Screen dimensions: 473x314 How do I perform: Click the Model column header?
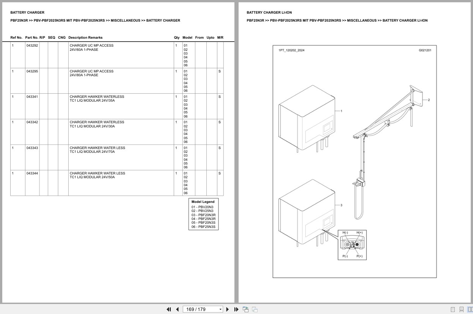click(x=187, y=38)
